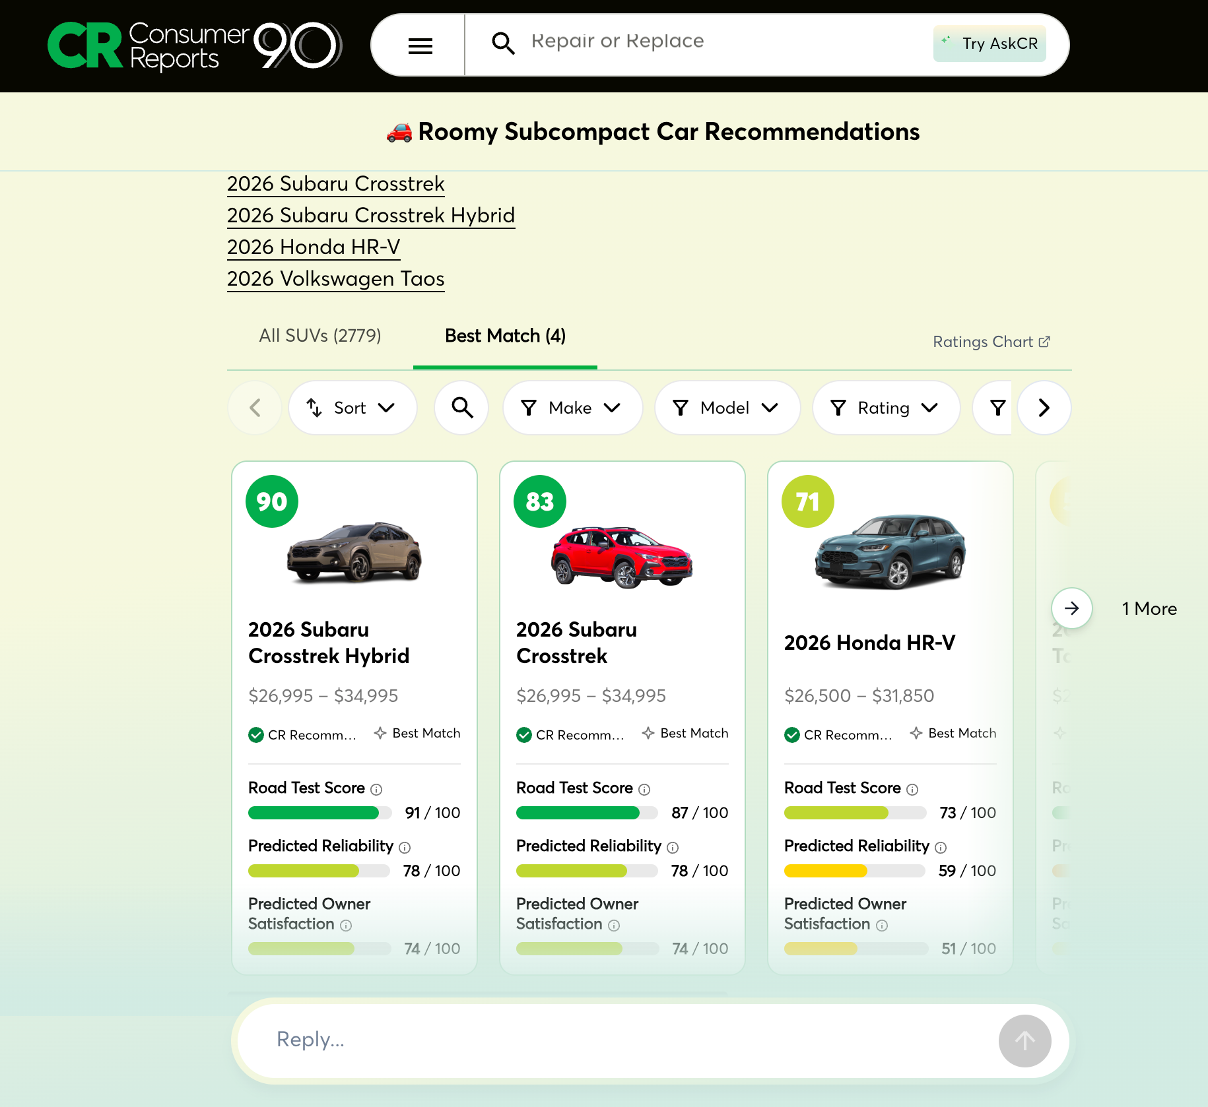
Task: Click the Best Match sparkle on the Crosstrek Hybrid card
Action: pos(380,733)
